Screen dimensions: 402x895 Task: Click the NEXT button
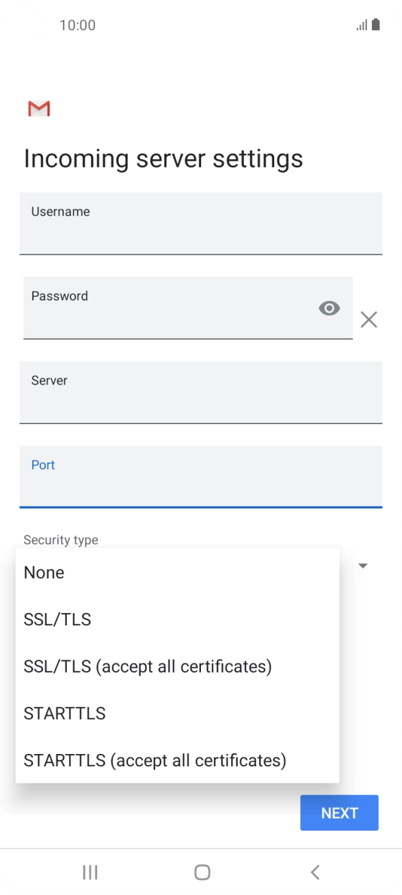(x=339, y=813)
